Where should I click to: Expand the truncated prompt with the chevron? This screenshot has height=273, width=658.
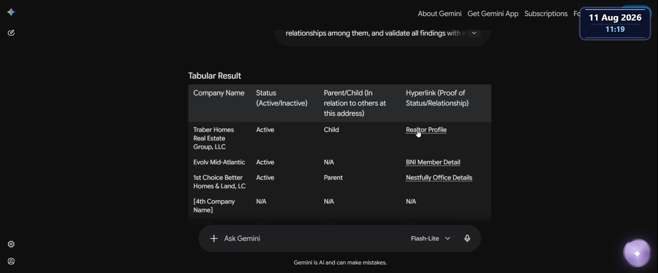tap(474, 33)
